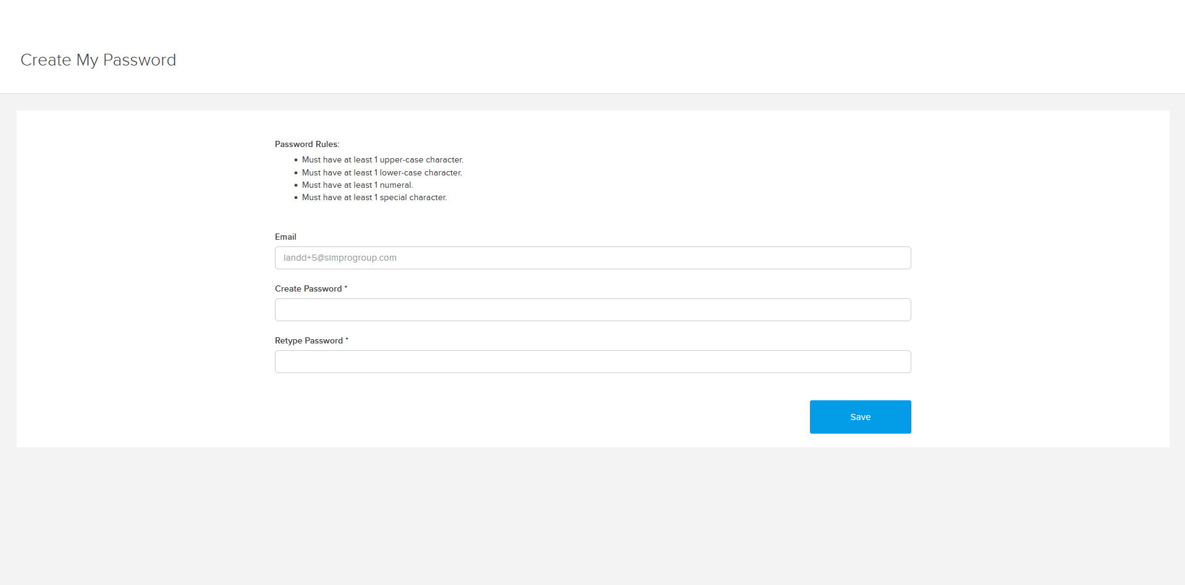Select the Email input showing landd+5@simprogroup.com
Image resolution: width=1185 pixels, height=585 pixels.
pyautogui.click(x=592, y=258)
